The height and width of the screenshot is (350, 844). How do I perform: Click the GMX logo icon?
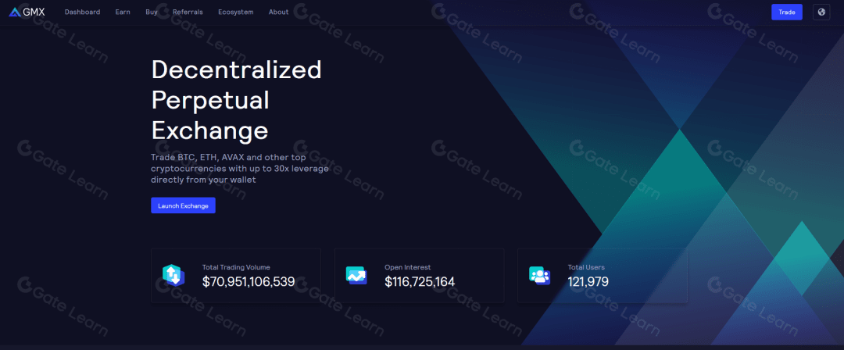[15, 12]
